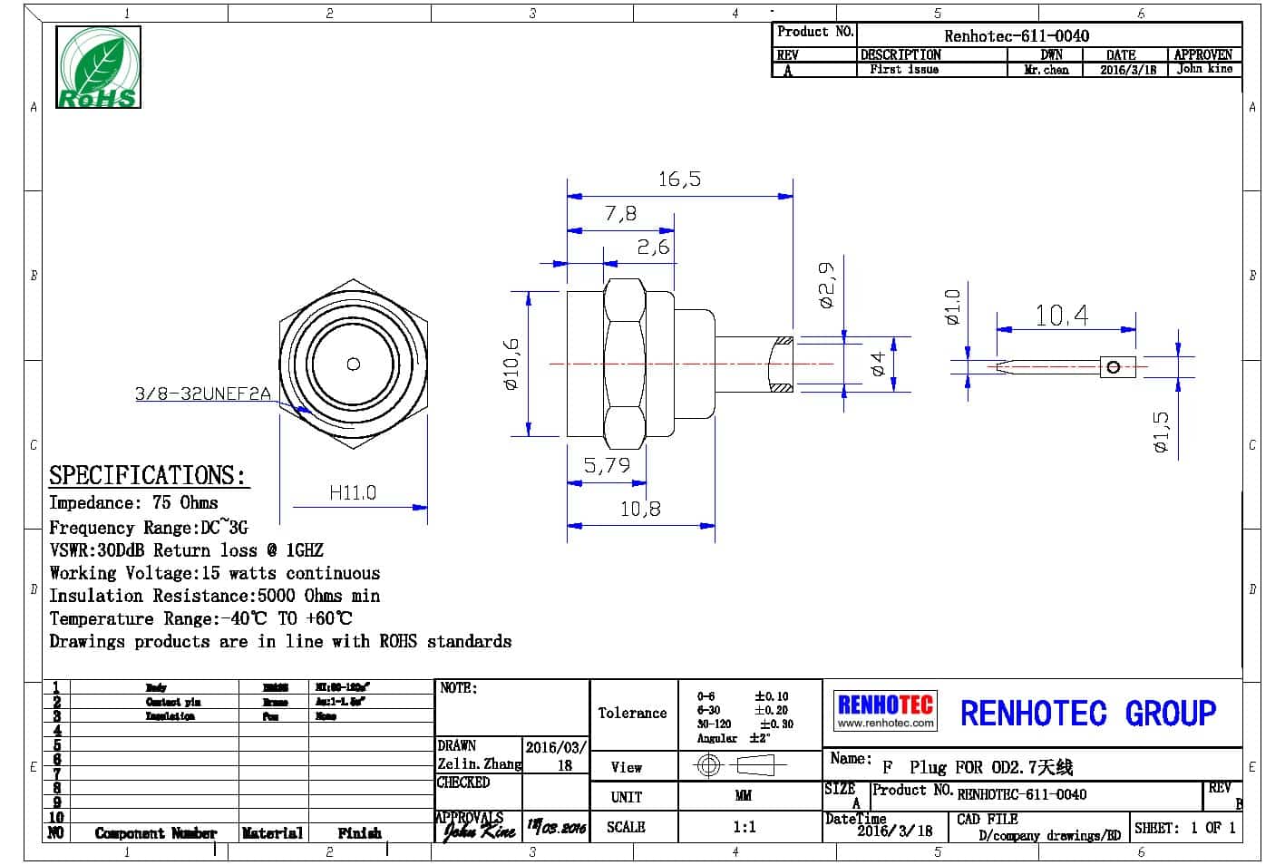Image resolution: width=1285 pixels, height=865 pixels.
Task: Select the Impedance: 75 Ohms specification line
Action: (x=133, y=503)
